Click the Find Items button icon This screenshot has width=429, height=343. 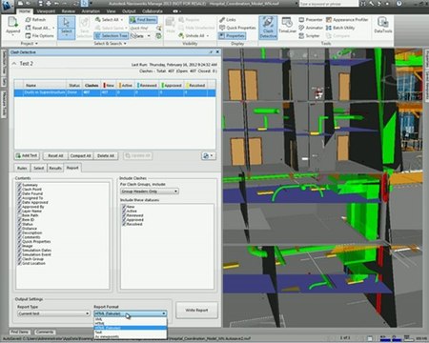[133, 20]
